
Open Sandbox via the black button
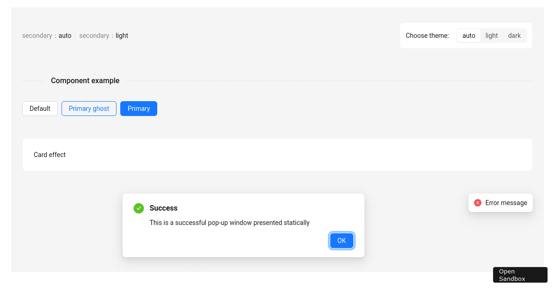tap(520, 275)
